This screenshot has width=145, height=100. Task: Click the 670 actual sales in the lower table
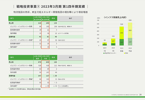pos(39,62)
